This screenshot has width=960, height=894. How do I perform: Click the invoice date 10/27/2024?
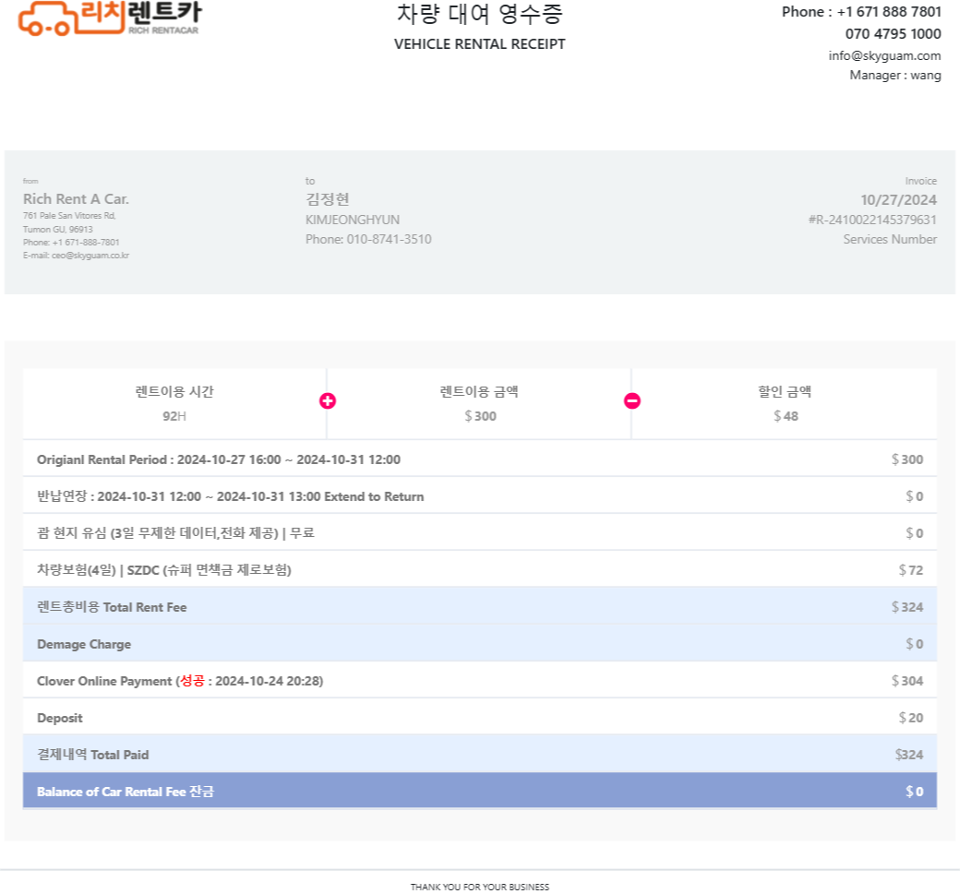click(898, 200)
